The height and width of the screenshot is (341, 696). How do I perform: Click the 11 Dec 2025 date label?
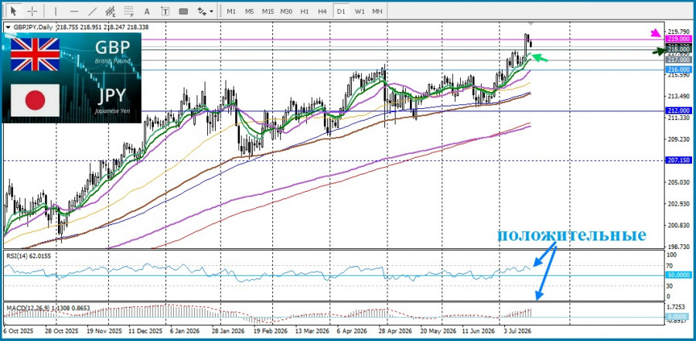point(145,331)
